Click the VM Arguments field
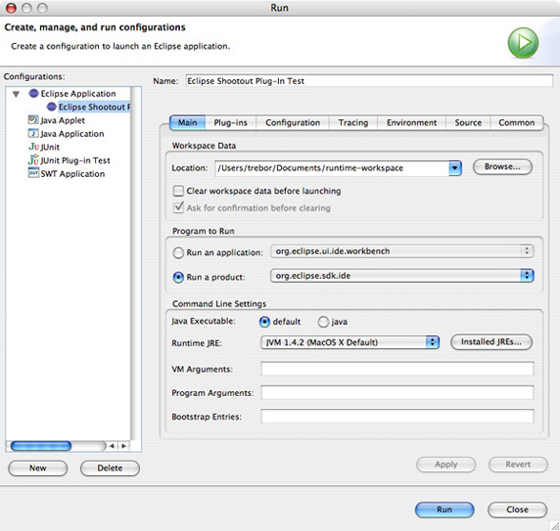This screenshot has height=531, width=560. point(397,369)
